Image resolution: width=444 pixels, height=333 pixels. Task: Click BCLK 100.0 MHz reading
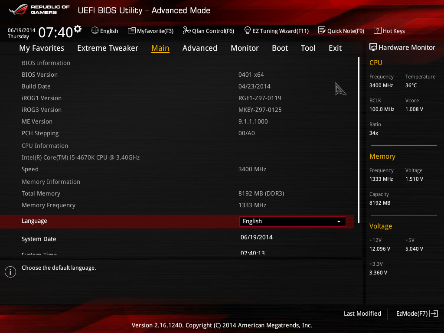(382, 109)
